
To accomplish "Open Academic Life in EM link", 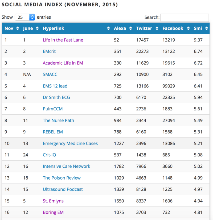I will click(x=63, y=63).
